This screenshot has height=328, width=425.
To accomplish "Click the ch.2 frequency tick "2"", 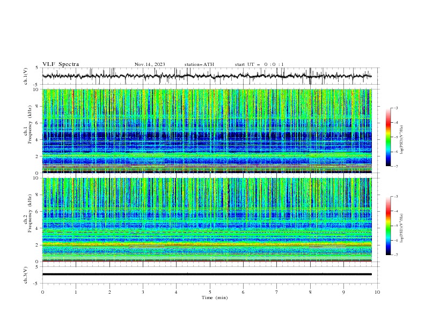I will coord(38,245).
